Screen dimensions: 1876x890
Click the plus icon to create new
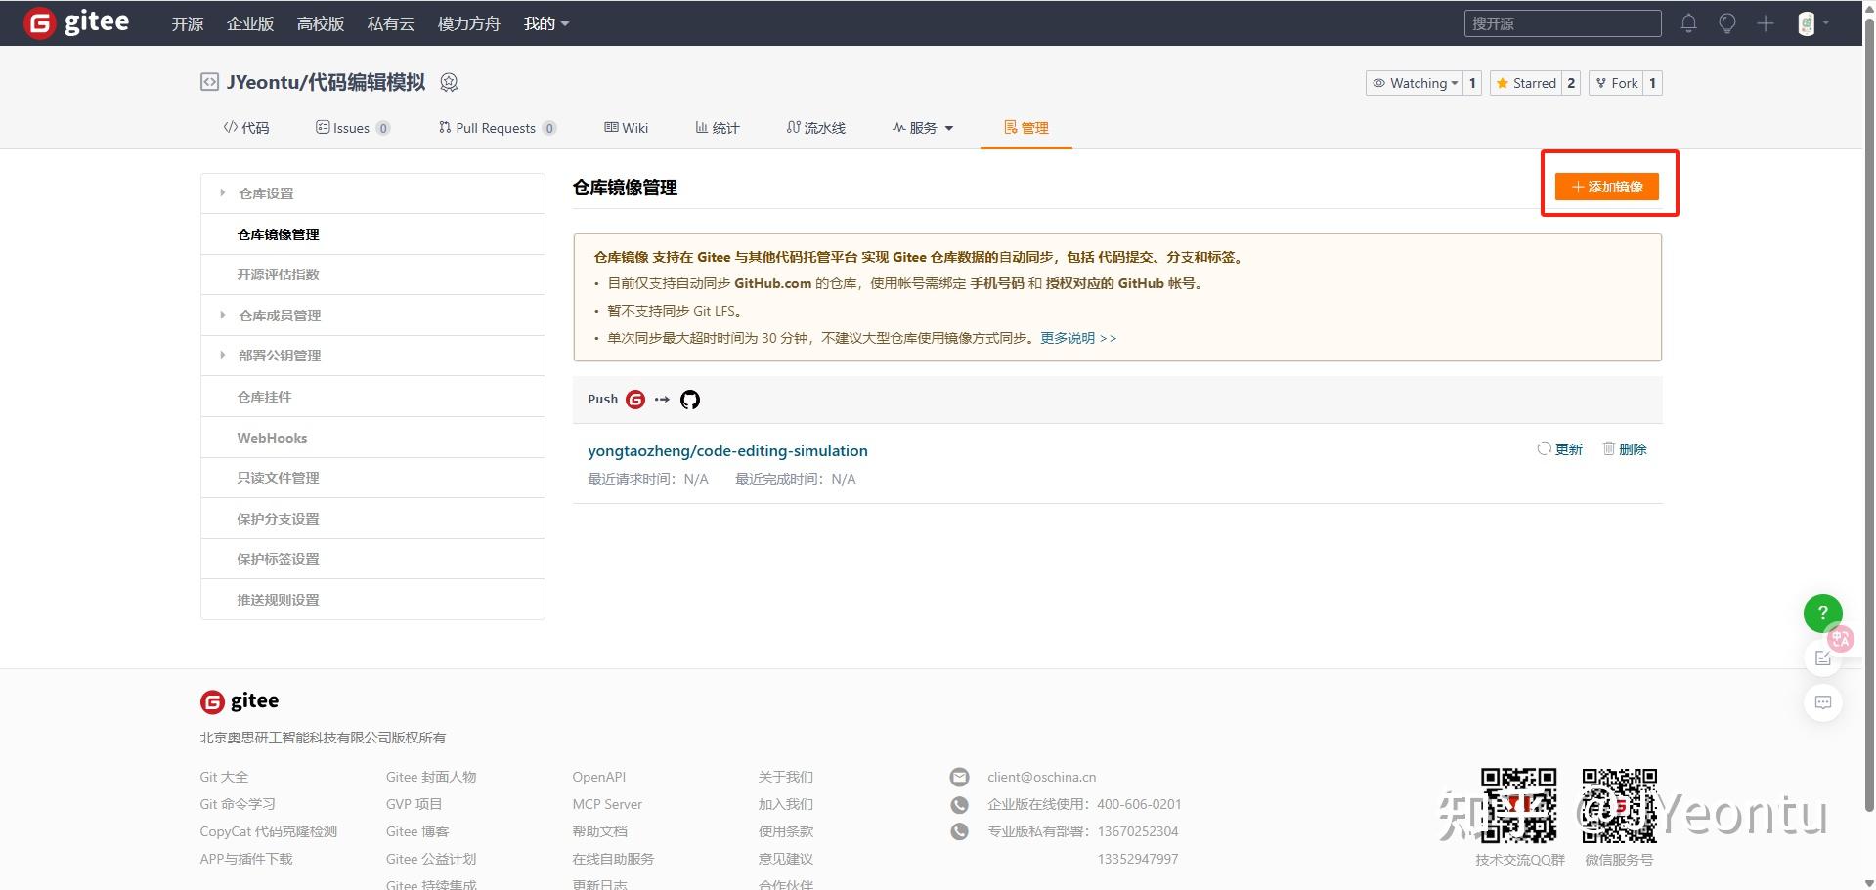point(1766,22)
